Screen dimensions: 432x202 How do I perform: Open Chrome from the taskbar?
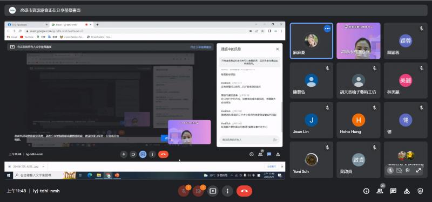point(108,176)
